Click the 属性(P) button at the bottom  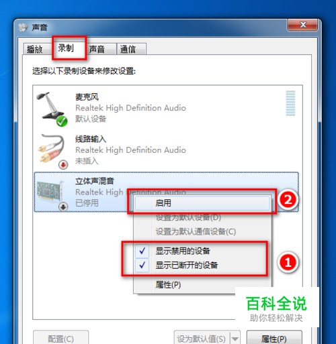tap(274, 339)
